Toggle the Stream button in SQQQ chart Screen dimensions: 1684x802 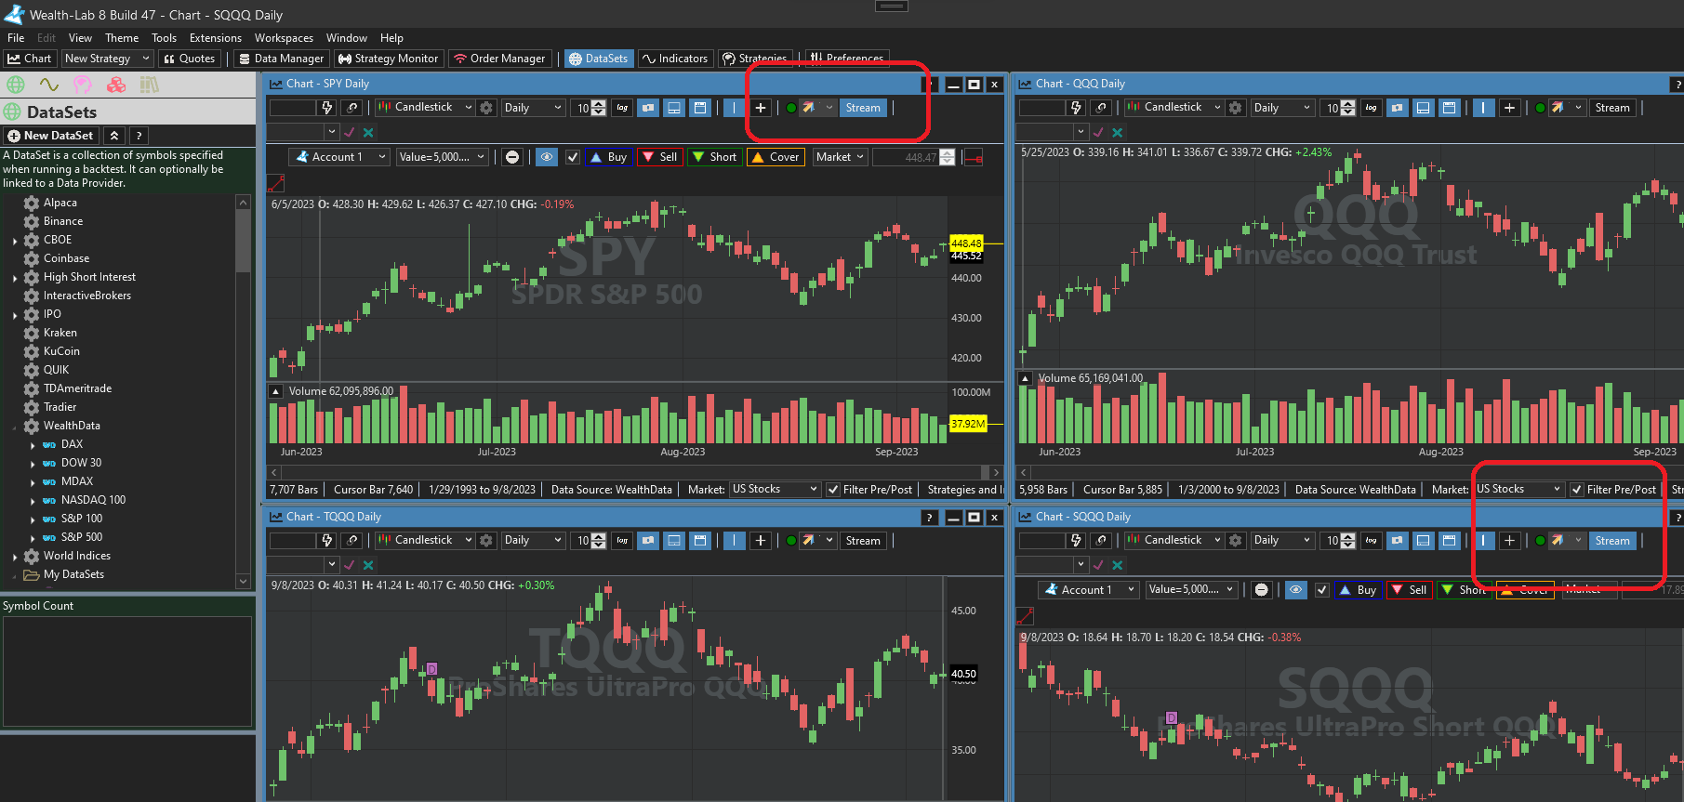[1612, 541]
